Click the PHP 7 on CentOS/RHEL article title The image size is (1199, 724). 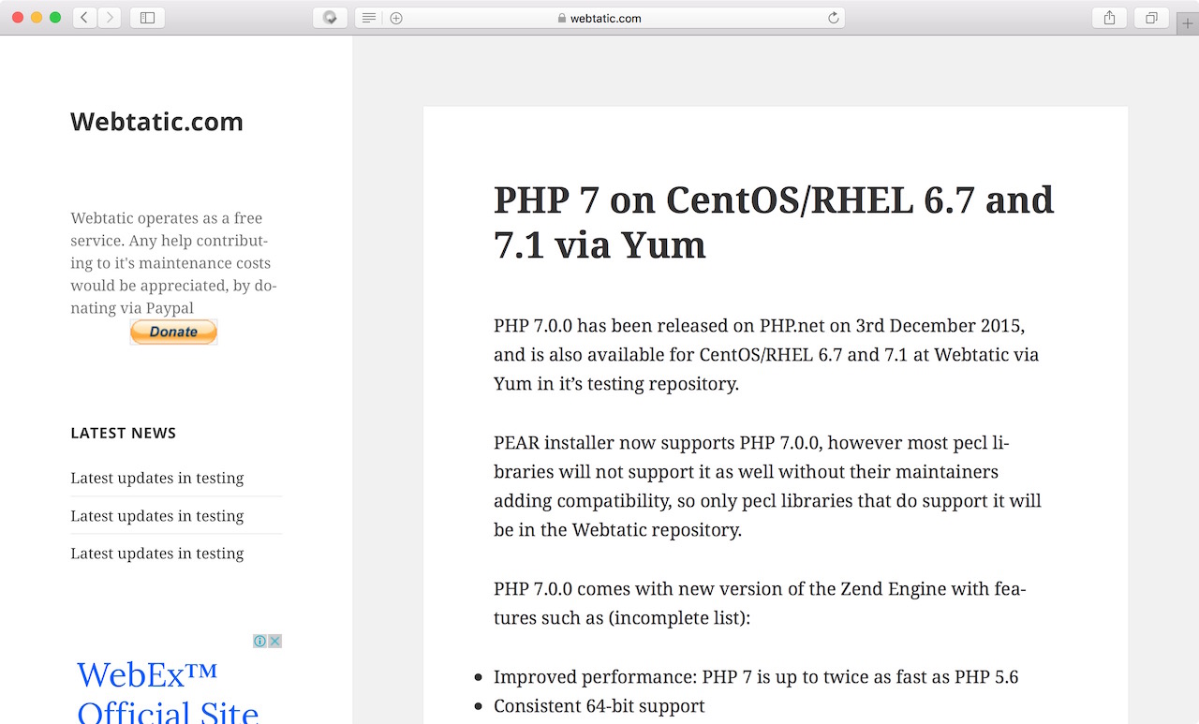pos(774,222)
